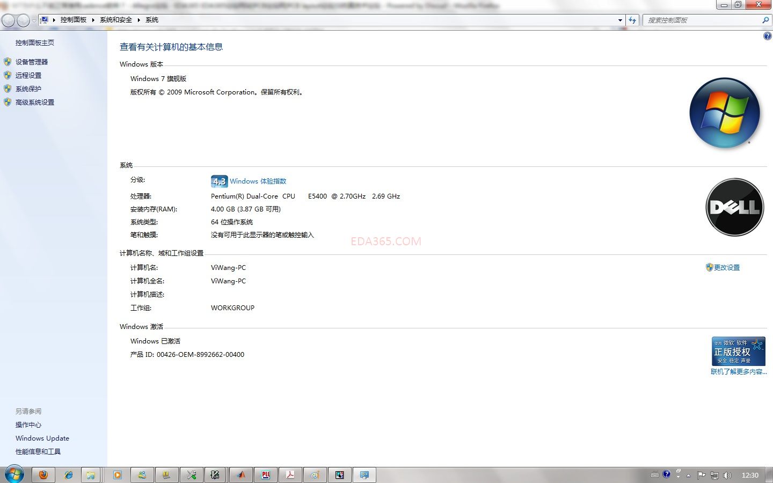Viewport: 773px width, 483px height.
Task: Open Adobe Reader from the taskbar
Action: pos(290,475)
